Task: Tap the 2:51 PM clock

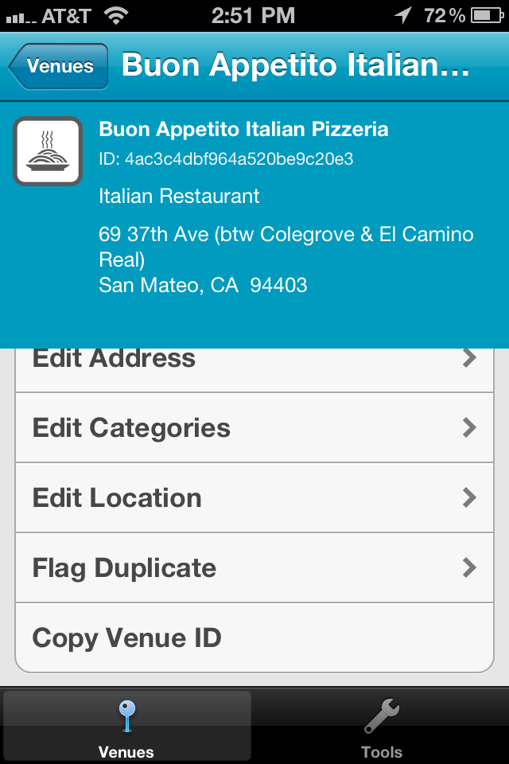Action: tap(253, 16)
